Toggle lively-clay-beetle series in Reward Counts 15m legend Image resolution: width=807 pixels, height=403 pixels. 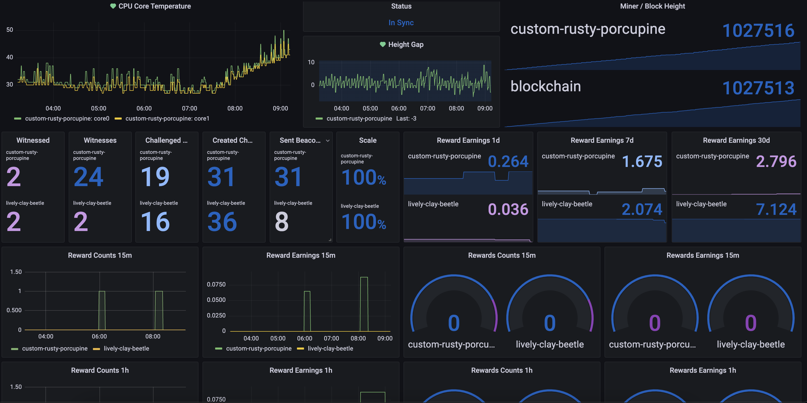coord(126,349)
